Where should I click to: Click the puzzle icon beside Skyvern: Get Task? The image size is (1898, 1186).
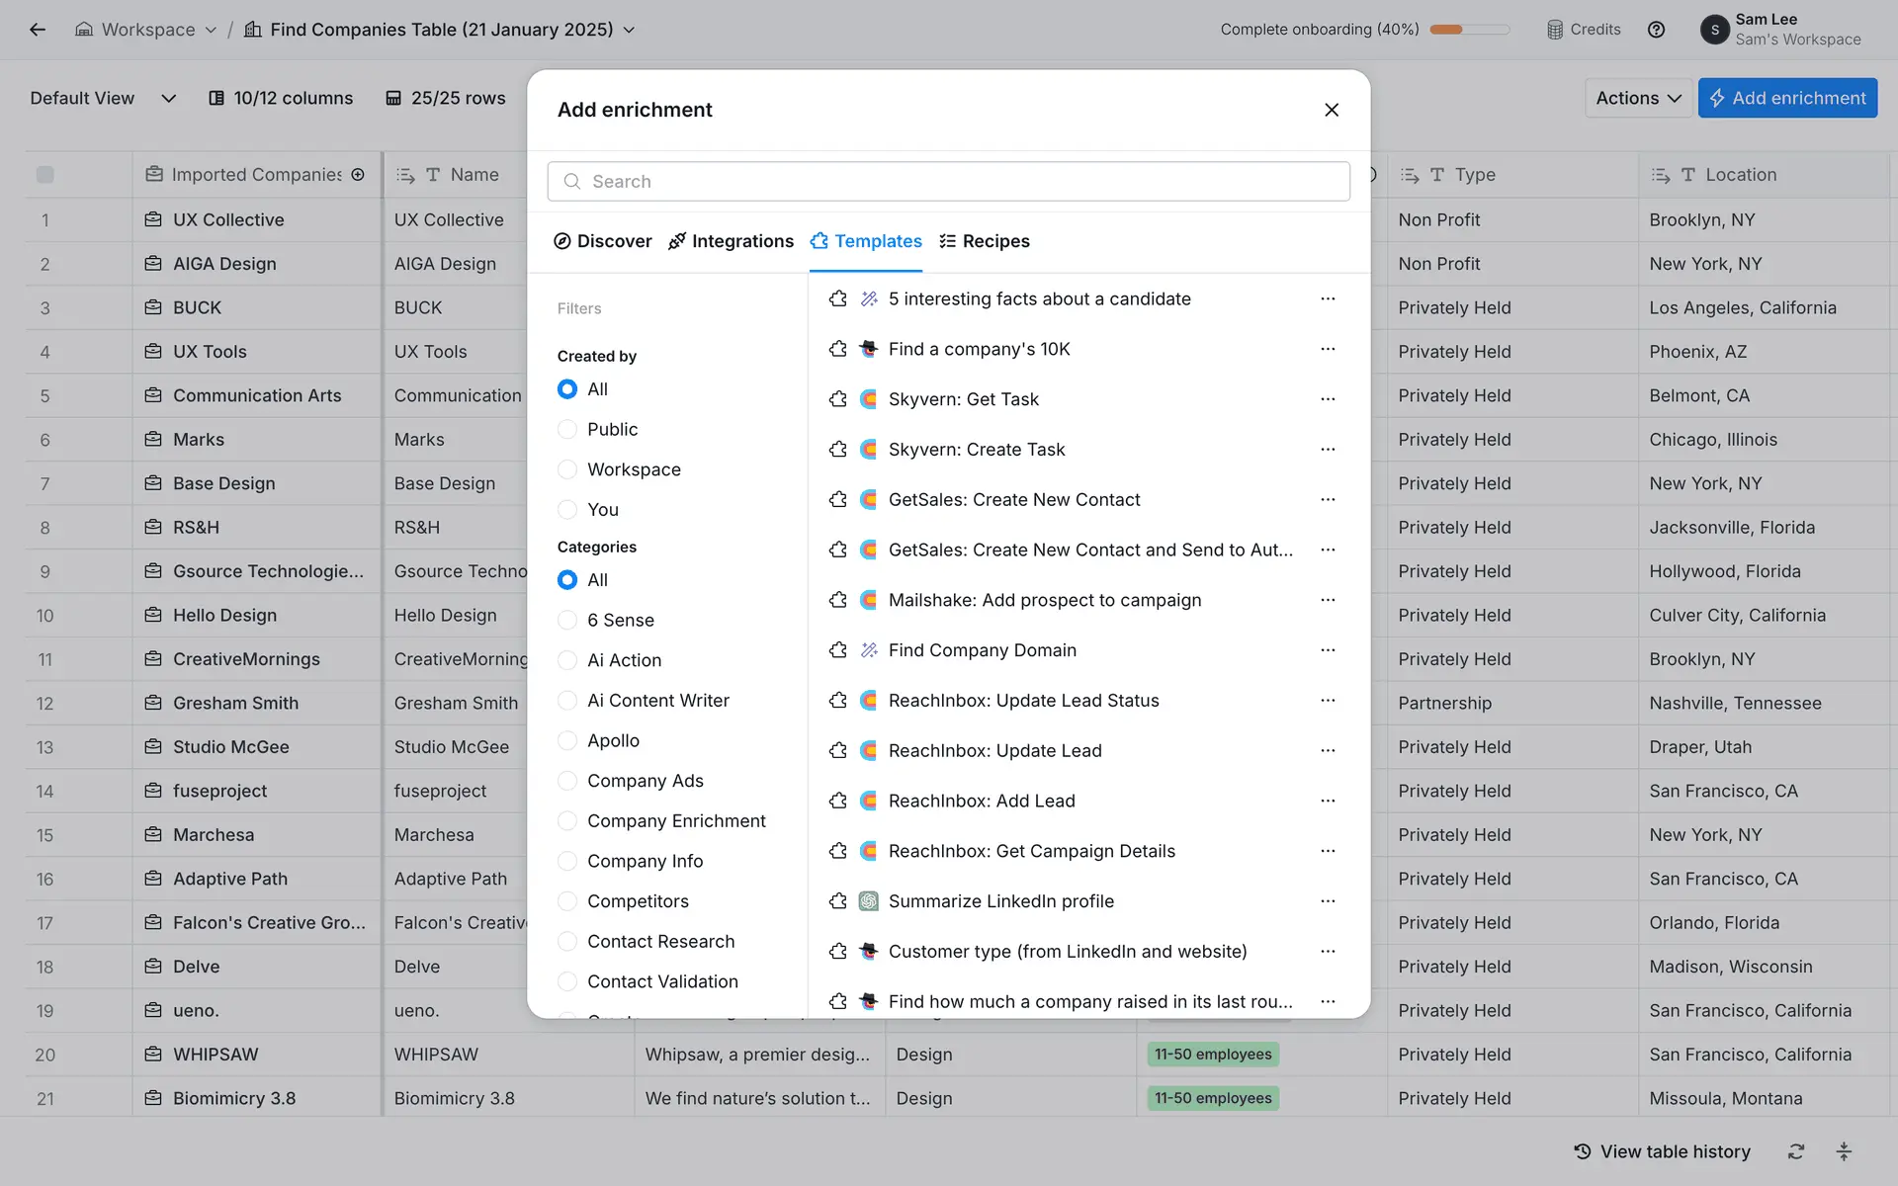[838, 399]
